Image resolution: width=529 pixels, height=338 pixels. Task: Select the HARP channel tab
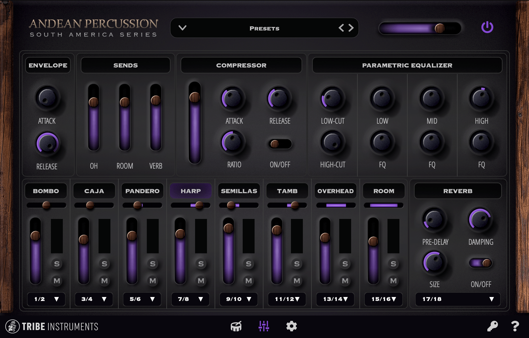pyautogui.click(x=190, y=191)
